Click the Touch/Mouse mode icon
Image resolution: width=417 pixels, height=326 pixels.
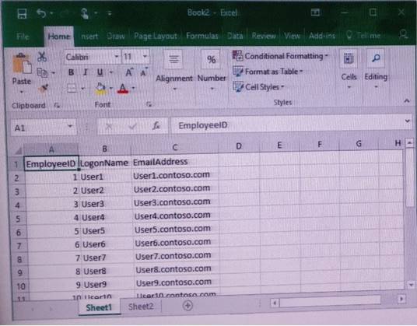85,13
